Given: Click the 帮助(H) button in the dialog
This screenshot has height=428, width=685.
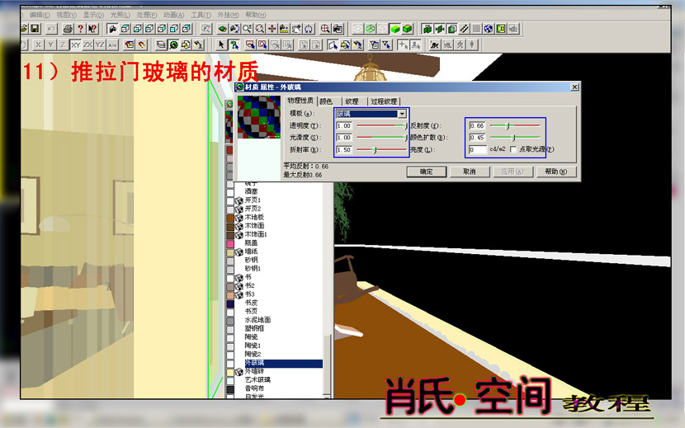Looking at the screenshot, I should (x=555, y=172).
